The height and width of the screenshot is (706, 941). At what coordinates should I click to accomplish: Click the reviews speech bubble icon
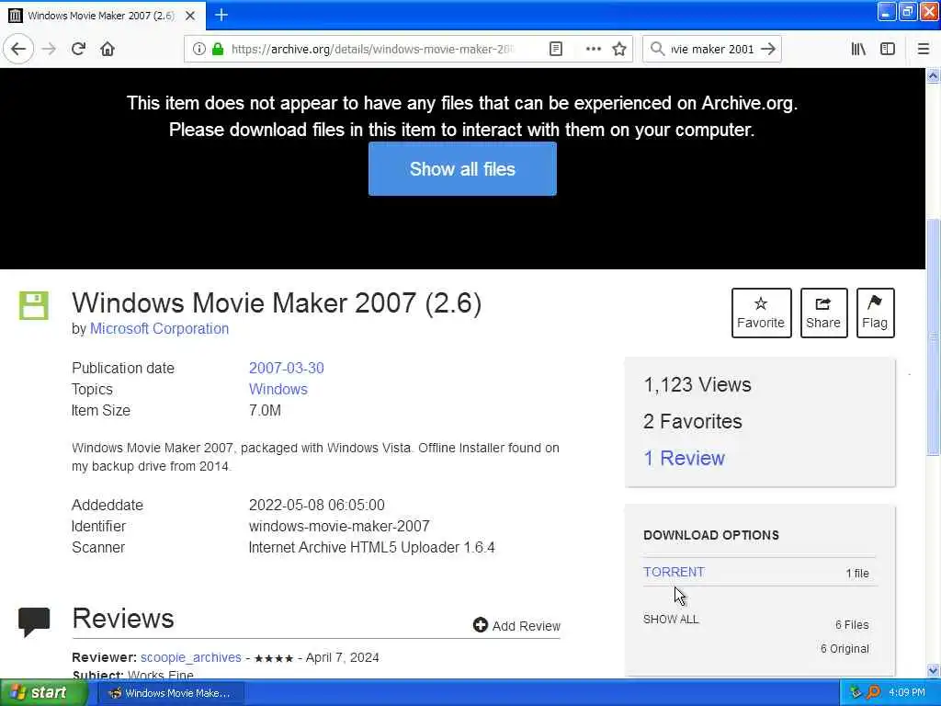[34, 621]
